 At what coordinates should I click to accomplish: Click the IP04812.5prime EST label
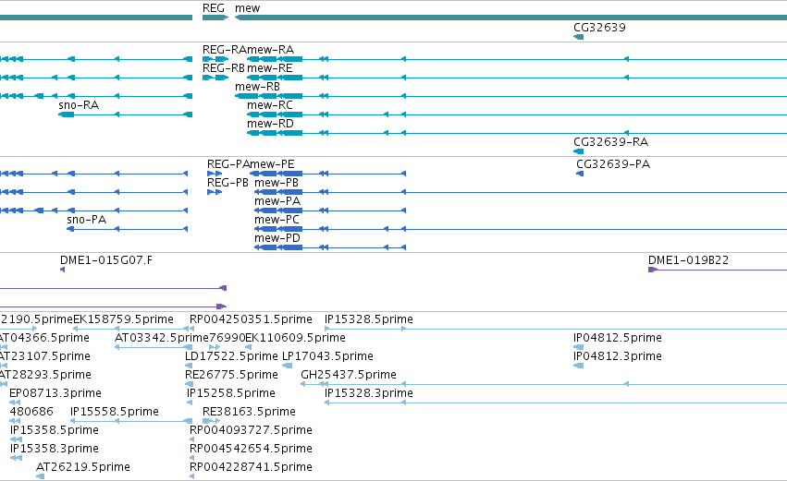pyautogui.click(x=618, y=338)
